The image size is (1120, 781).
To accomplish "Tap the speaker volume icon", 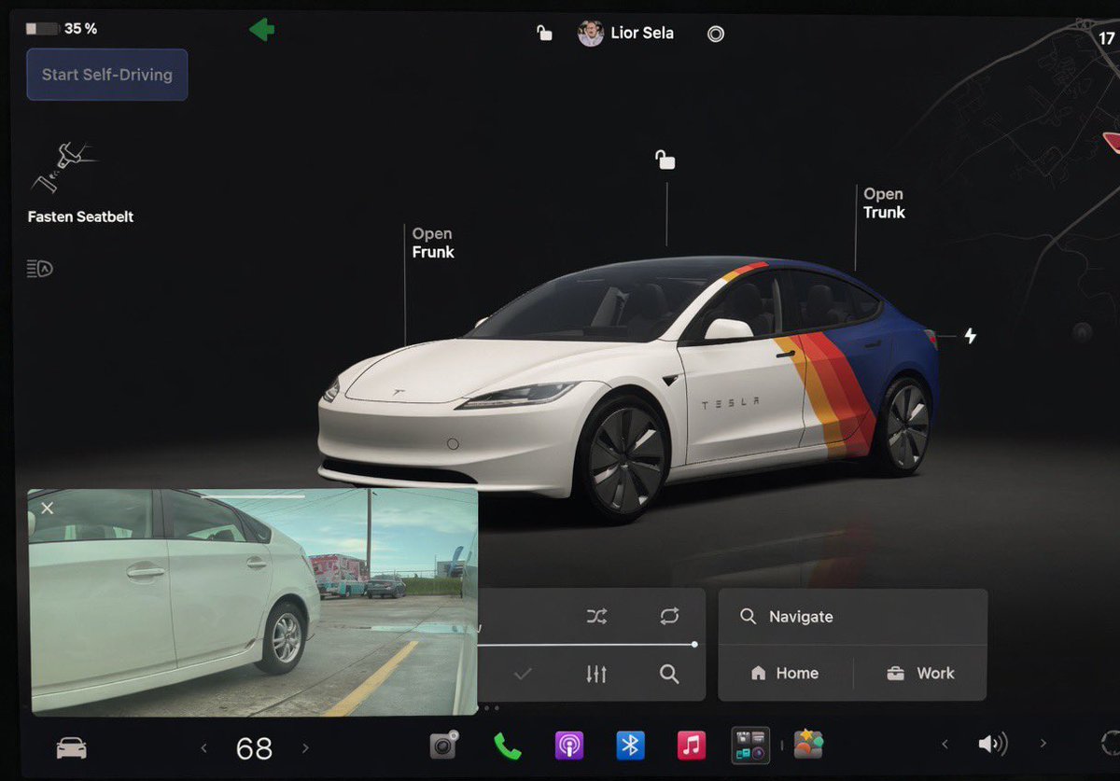I will click(992, 744).
